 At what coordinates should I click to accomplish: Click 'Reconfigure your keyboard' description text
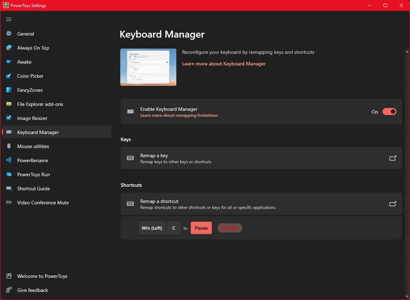248,52
